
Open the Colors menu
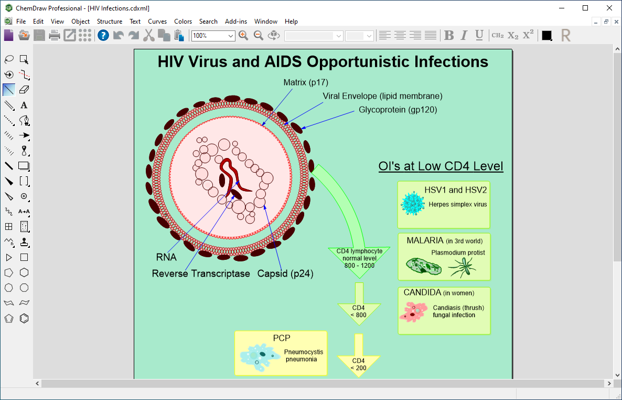(183, 22)
